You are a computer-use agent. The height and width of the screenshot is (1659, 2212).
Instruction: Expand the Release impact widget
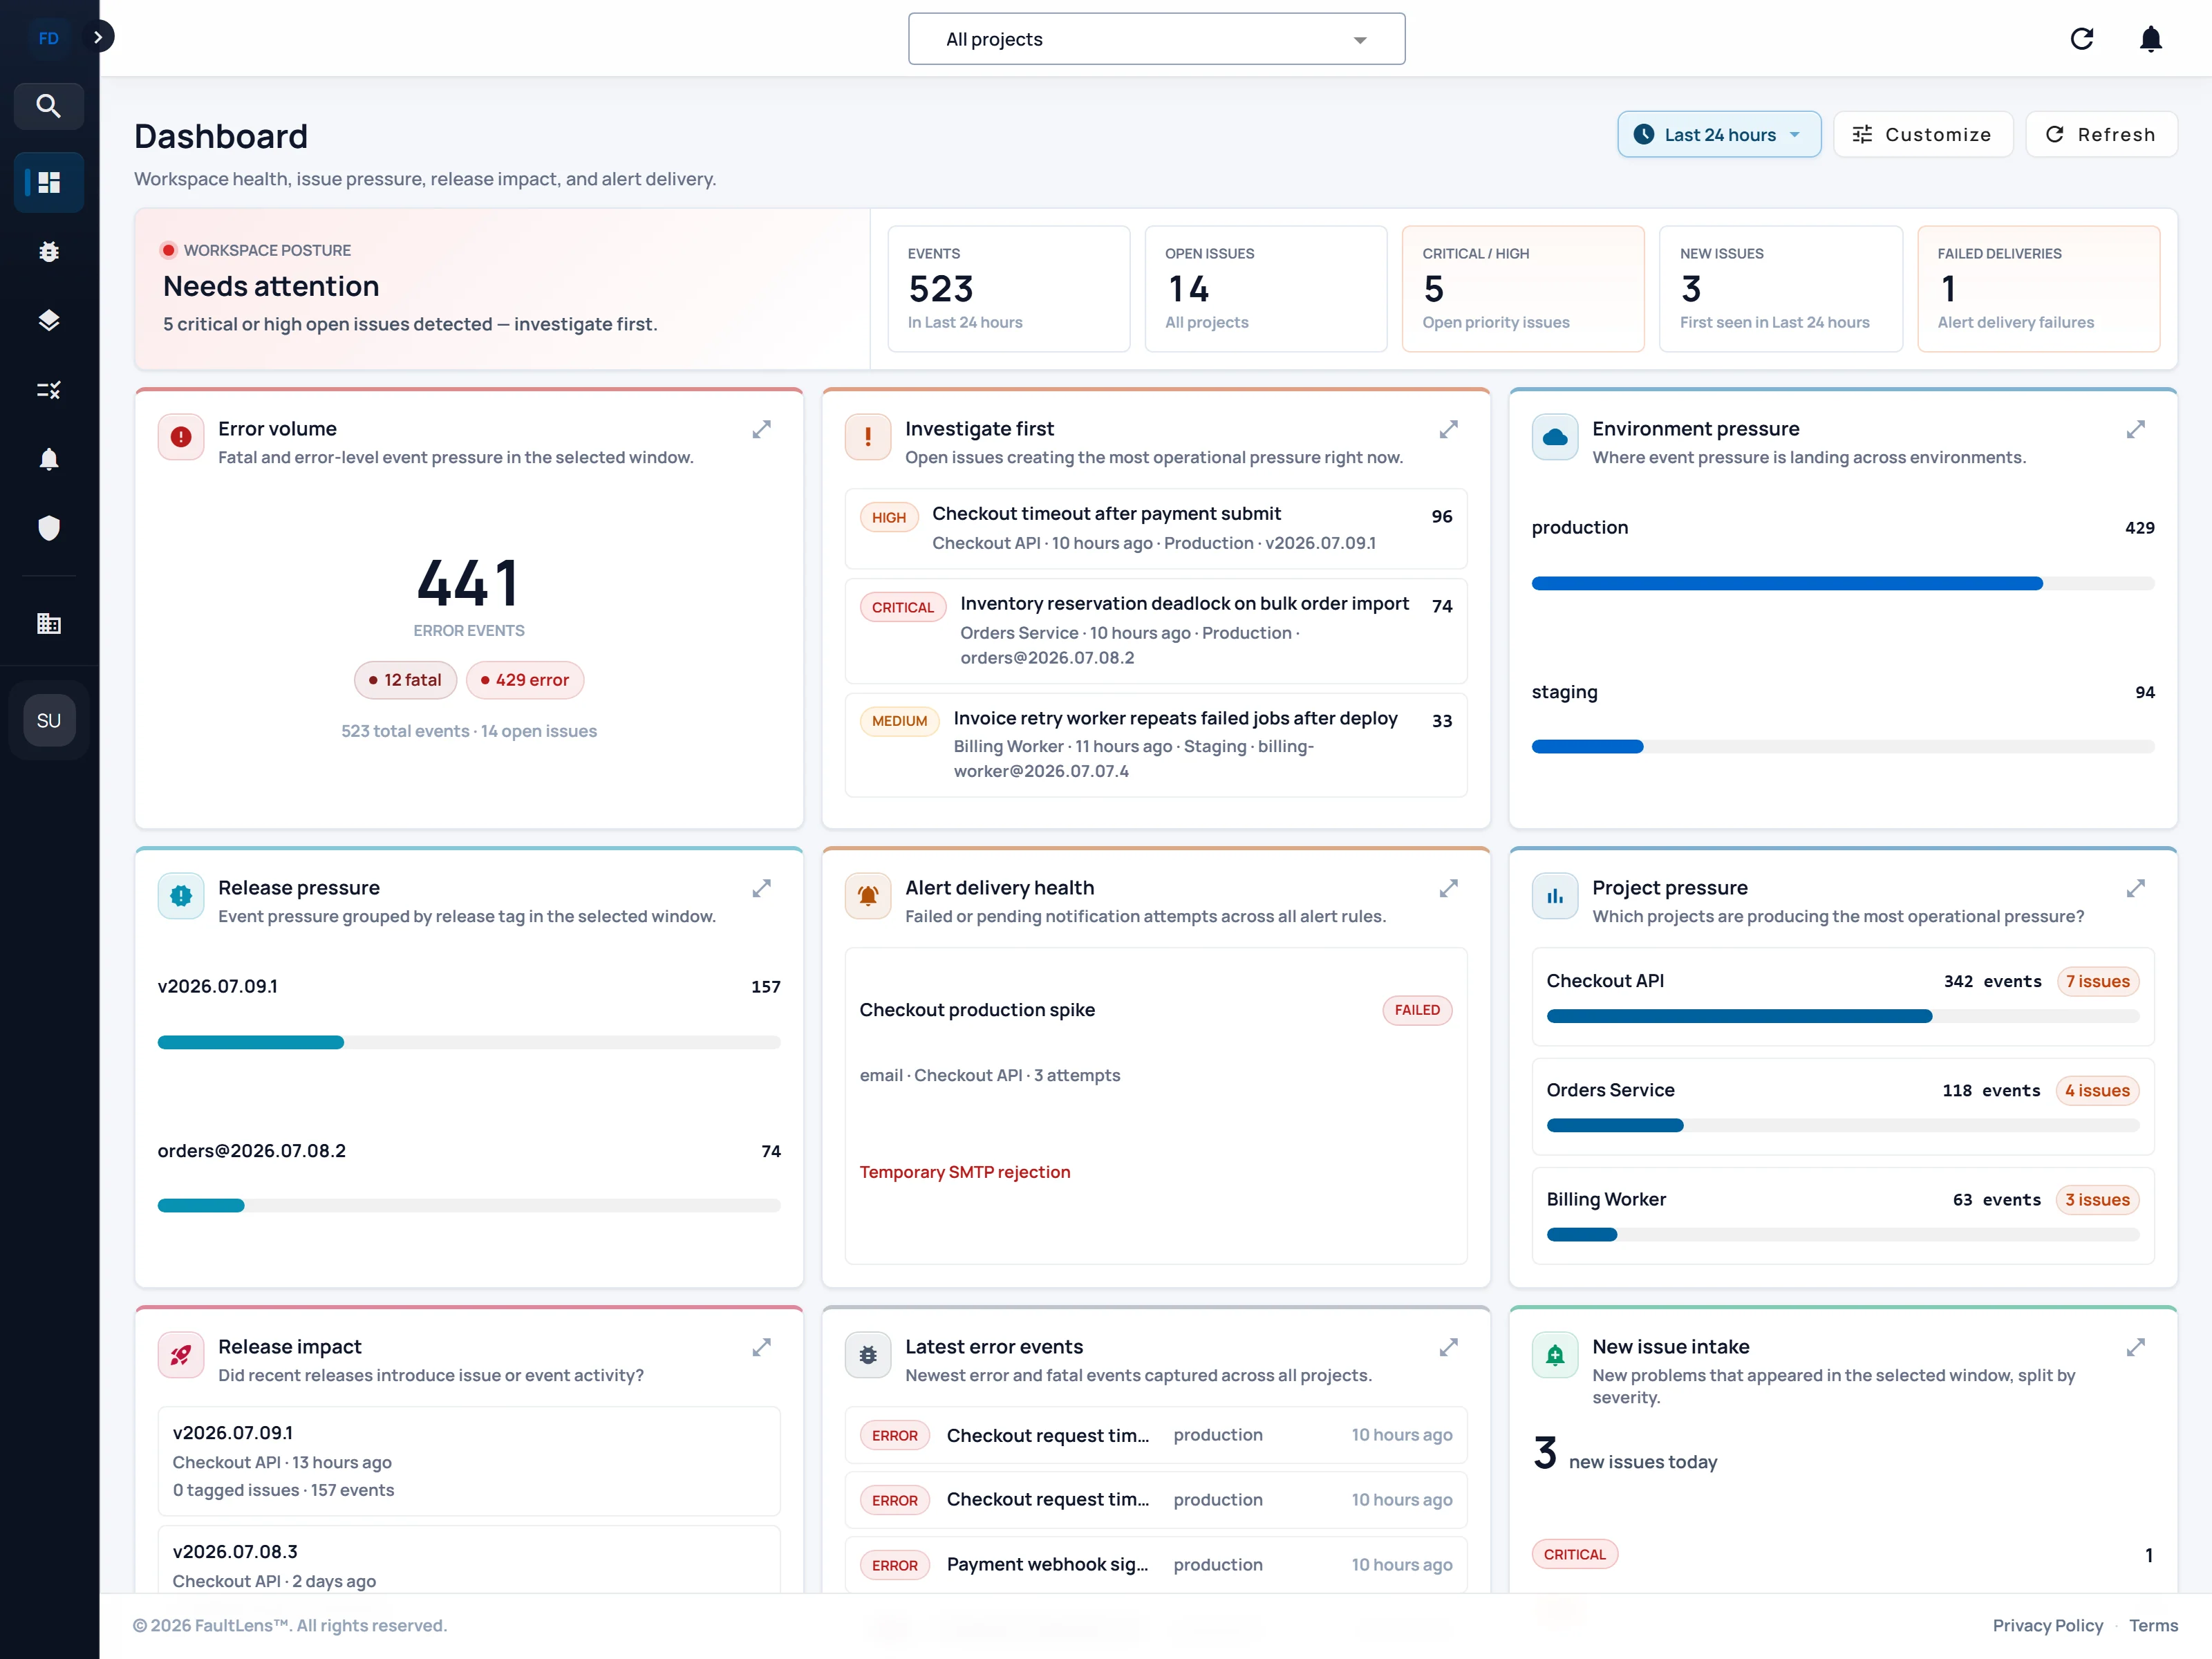pos(762,1348)
